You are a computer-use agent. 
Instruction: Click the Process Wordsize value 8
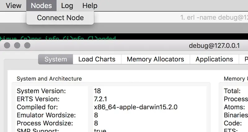(96, 123)
